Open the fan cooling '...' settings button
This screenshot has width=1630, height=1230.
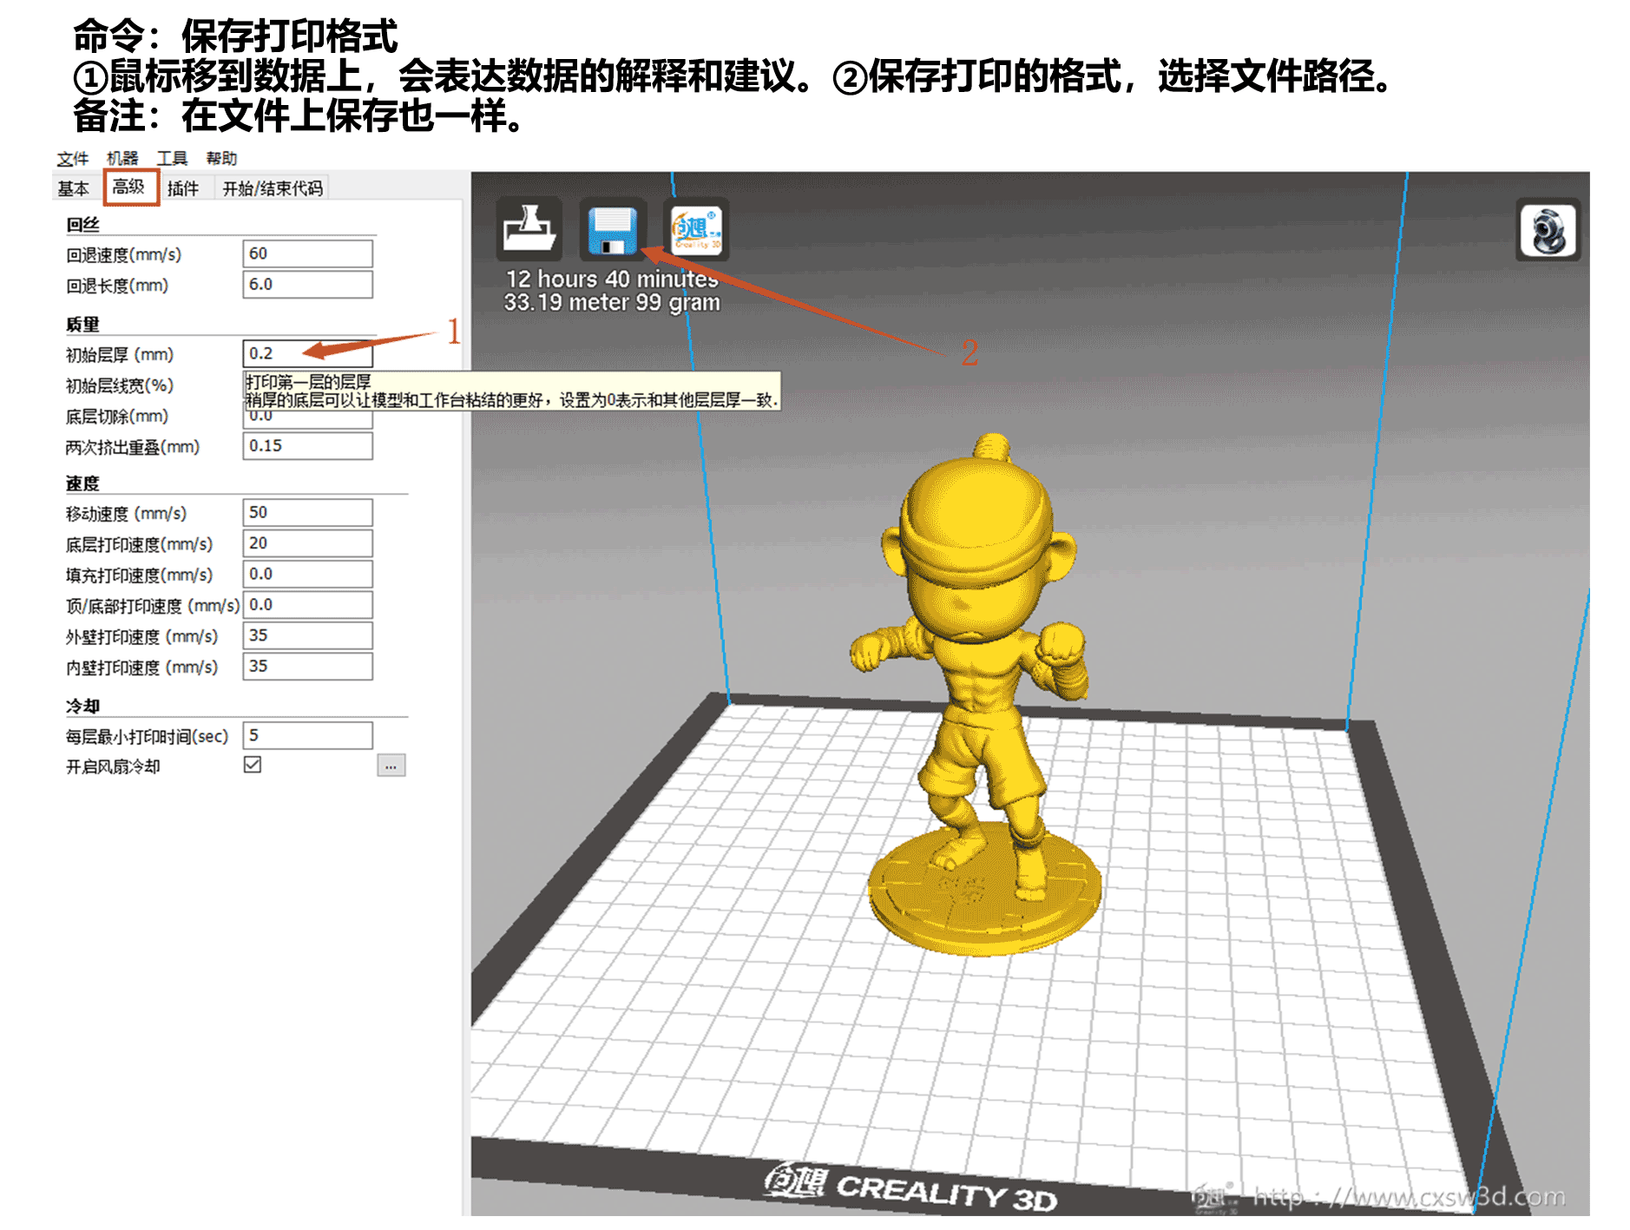click(391, 766)
